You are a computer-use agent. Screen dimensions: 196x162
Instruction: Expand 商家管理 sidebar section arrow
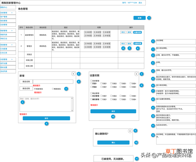pos(12,31)
